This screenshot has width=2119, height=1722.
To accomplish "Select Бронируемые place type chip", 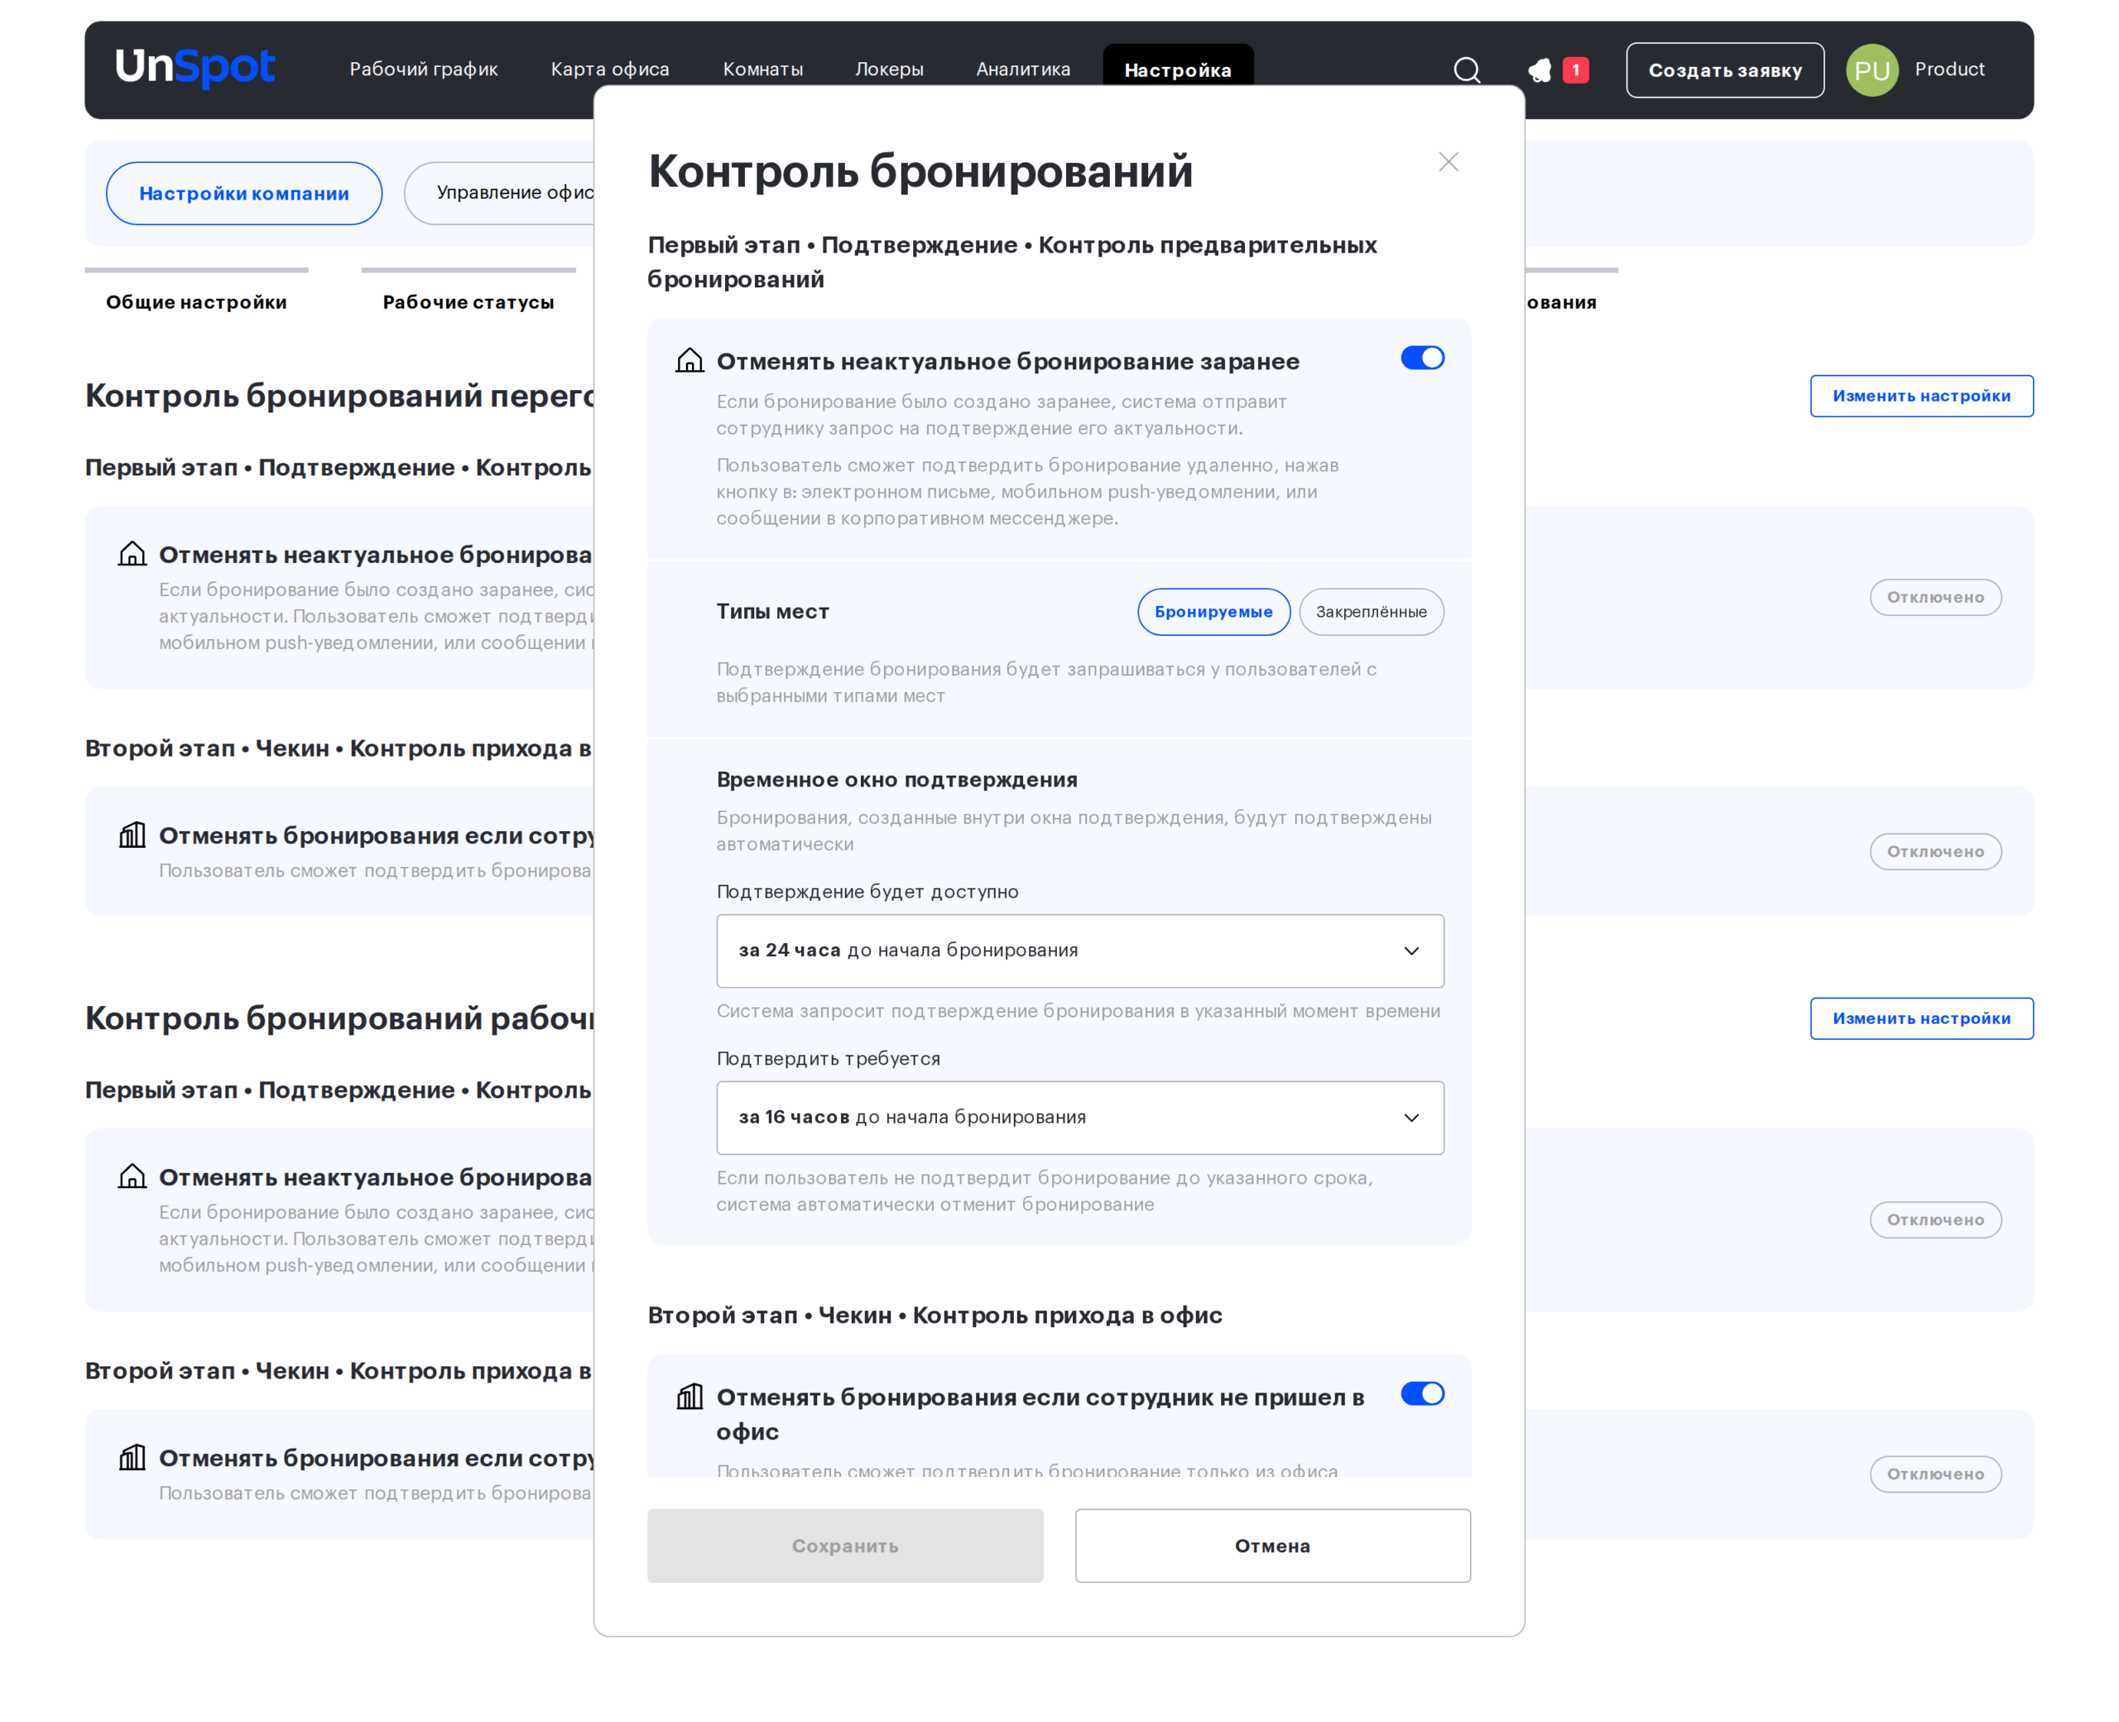I will [1213, 611].
